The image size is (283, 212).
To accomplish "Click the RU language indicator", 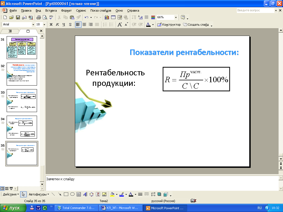I will click(260, 208).
